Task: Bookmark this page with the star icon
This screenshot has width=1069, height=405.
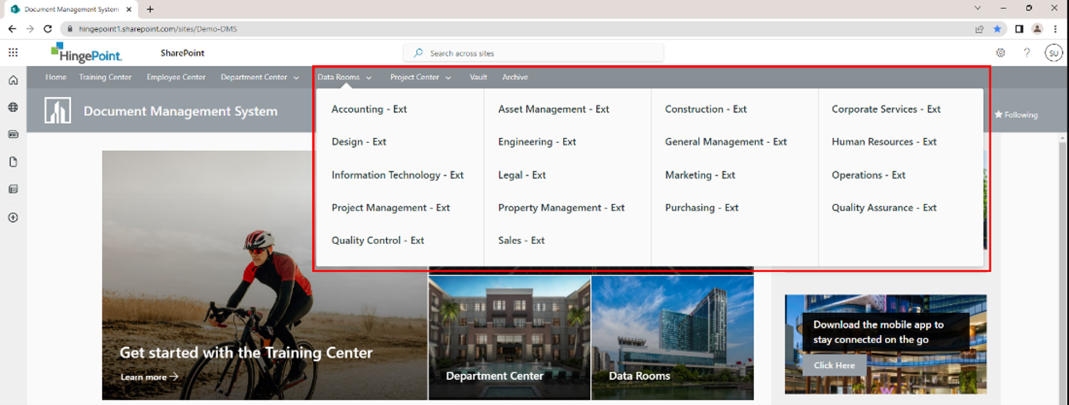Action: 997,29
